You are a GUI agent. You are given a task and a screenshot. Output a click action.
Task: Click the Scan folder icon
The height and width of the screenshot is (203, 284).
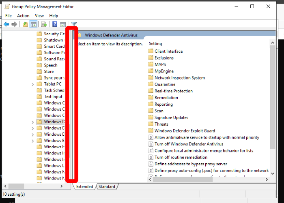[x=151, y=111]
